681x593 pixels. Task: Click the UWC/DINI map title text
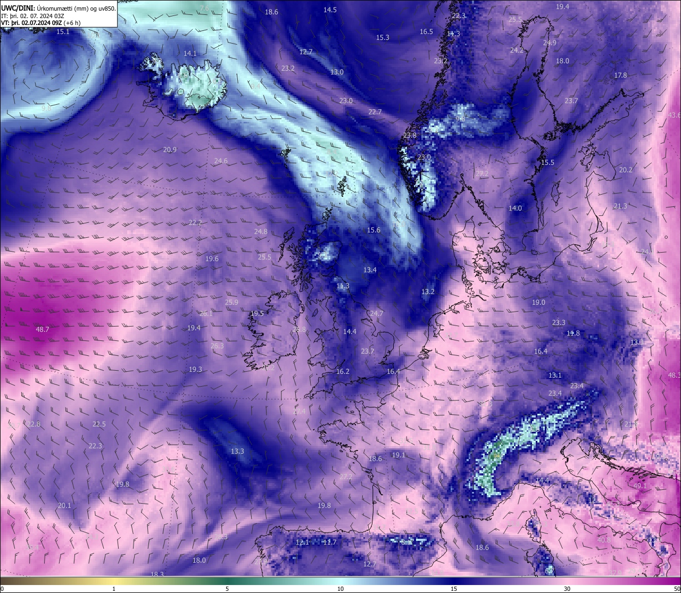pyautogui.click(x=59, y=8)
